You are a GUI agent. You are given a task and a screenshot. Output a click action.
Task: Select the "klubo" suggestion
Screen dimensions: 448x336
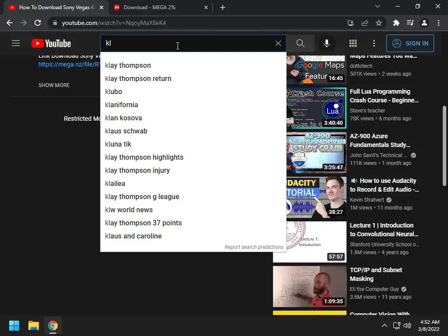[193, 92]
